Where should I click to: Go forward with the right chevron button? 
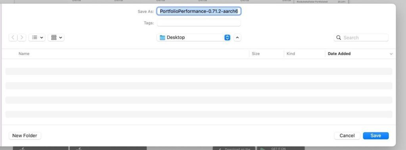tap(22, 38)
